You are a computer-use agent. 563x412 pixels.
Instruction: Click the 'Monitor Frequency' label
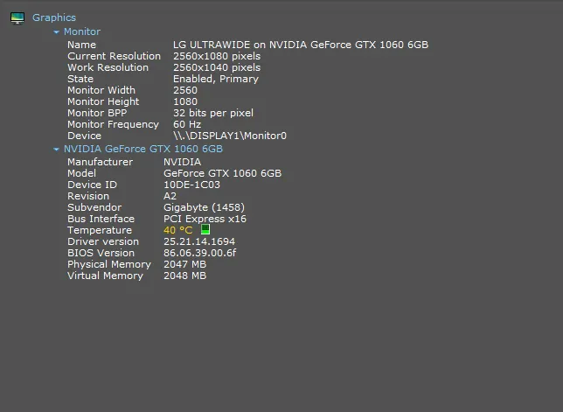[113, 124]
